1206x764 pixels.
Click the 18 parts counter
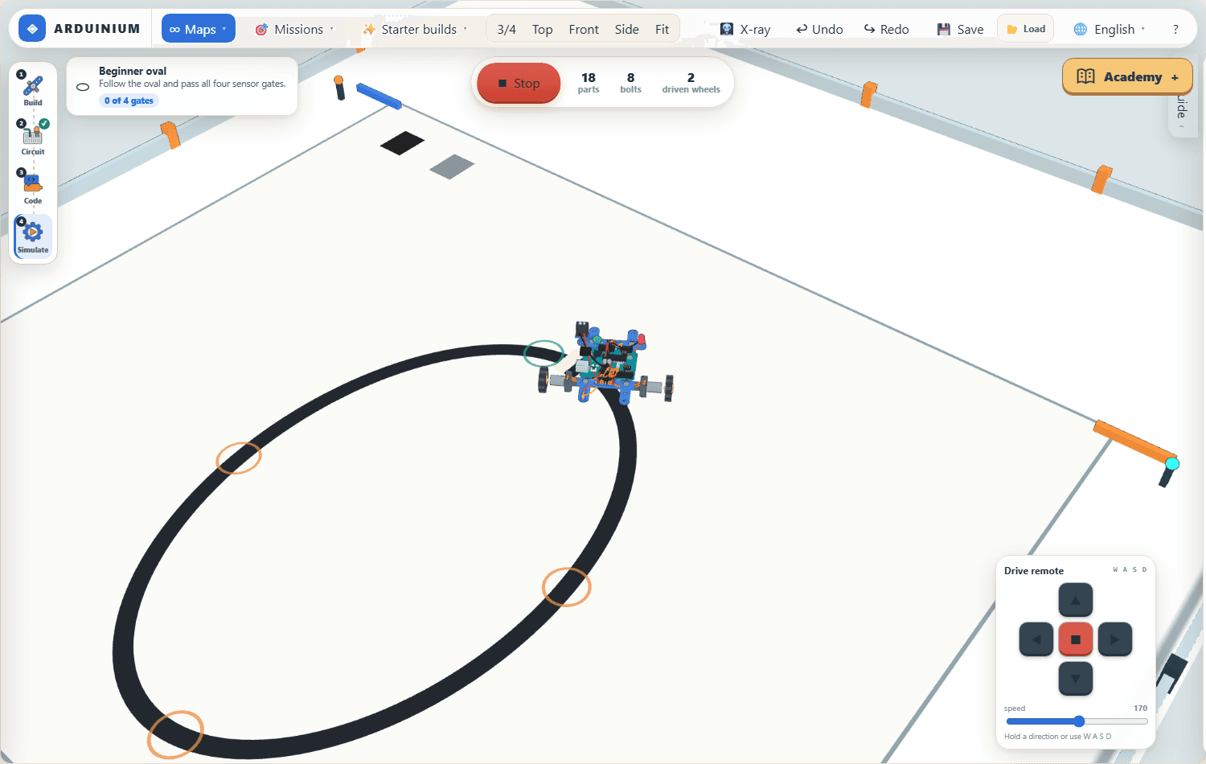[589, 83]
